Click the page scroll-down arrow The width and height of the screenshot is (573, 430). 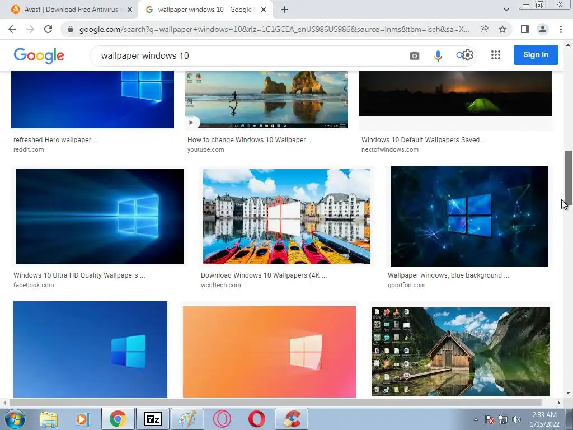pos(569,394)
